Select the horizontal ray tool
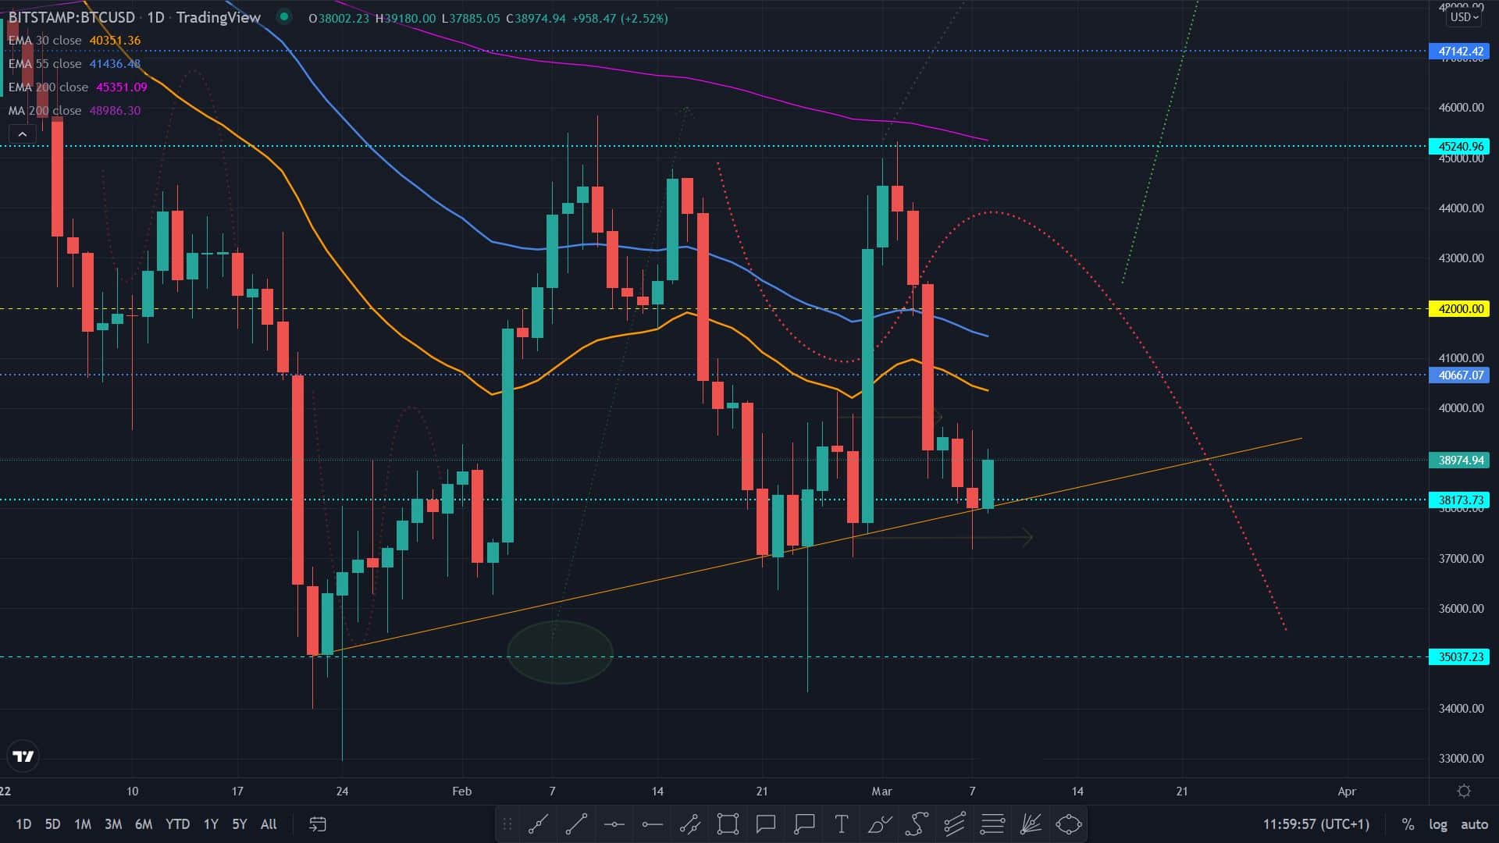 click(652, 824)
